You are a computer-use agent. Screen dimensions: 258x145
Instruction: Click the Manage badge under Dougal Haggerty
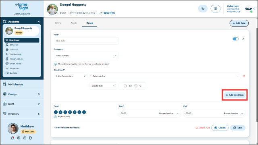click(x=19, y=33)
